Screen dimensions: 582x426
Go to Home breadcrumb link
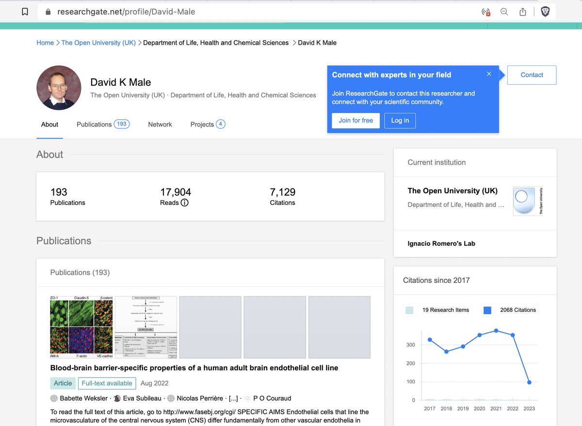click(x=45, y=43)
